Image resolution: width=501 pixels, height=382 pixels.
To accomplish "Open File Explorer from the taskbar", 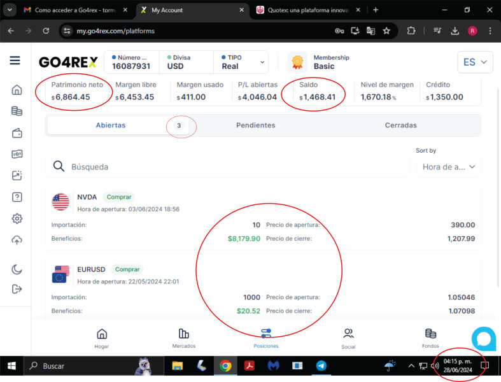I will pos(178,365).
